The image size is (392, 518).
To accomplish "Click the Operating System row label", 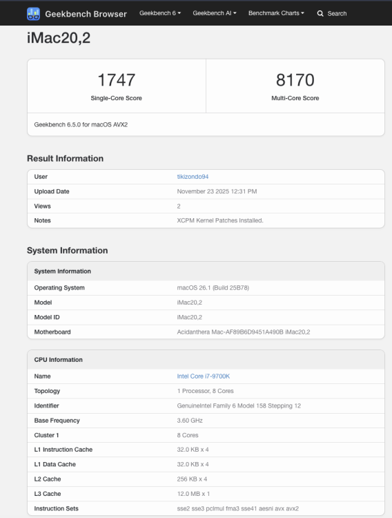I will click(59, 288).
